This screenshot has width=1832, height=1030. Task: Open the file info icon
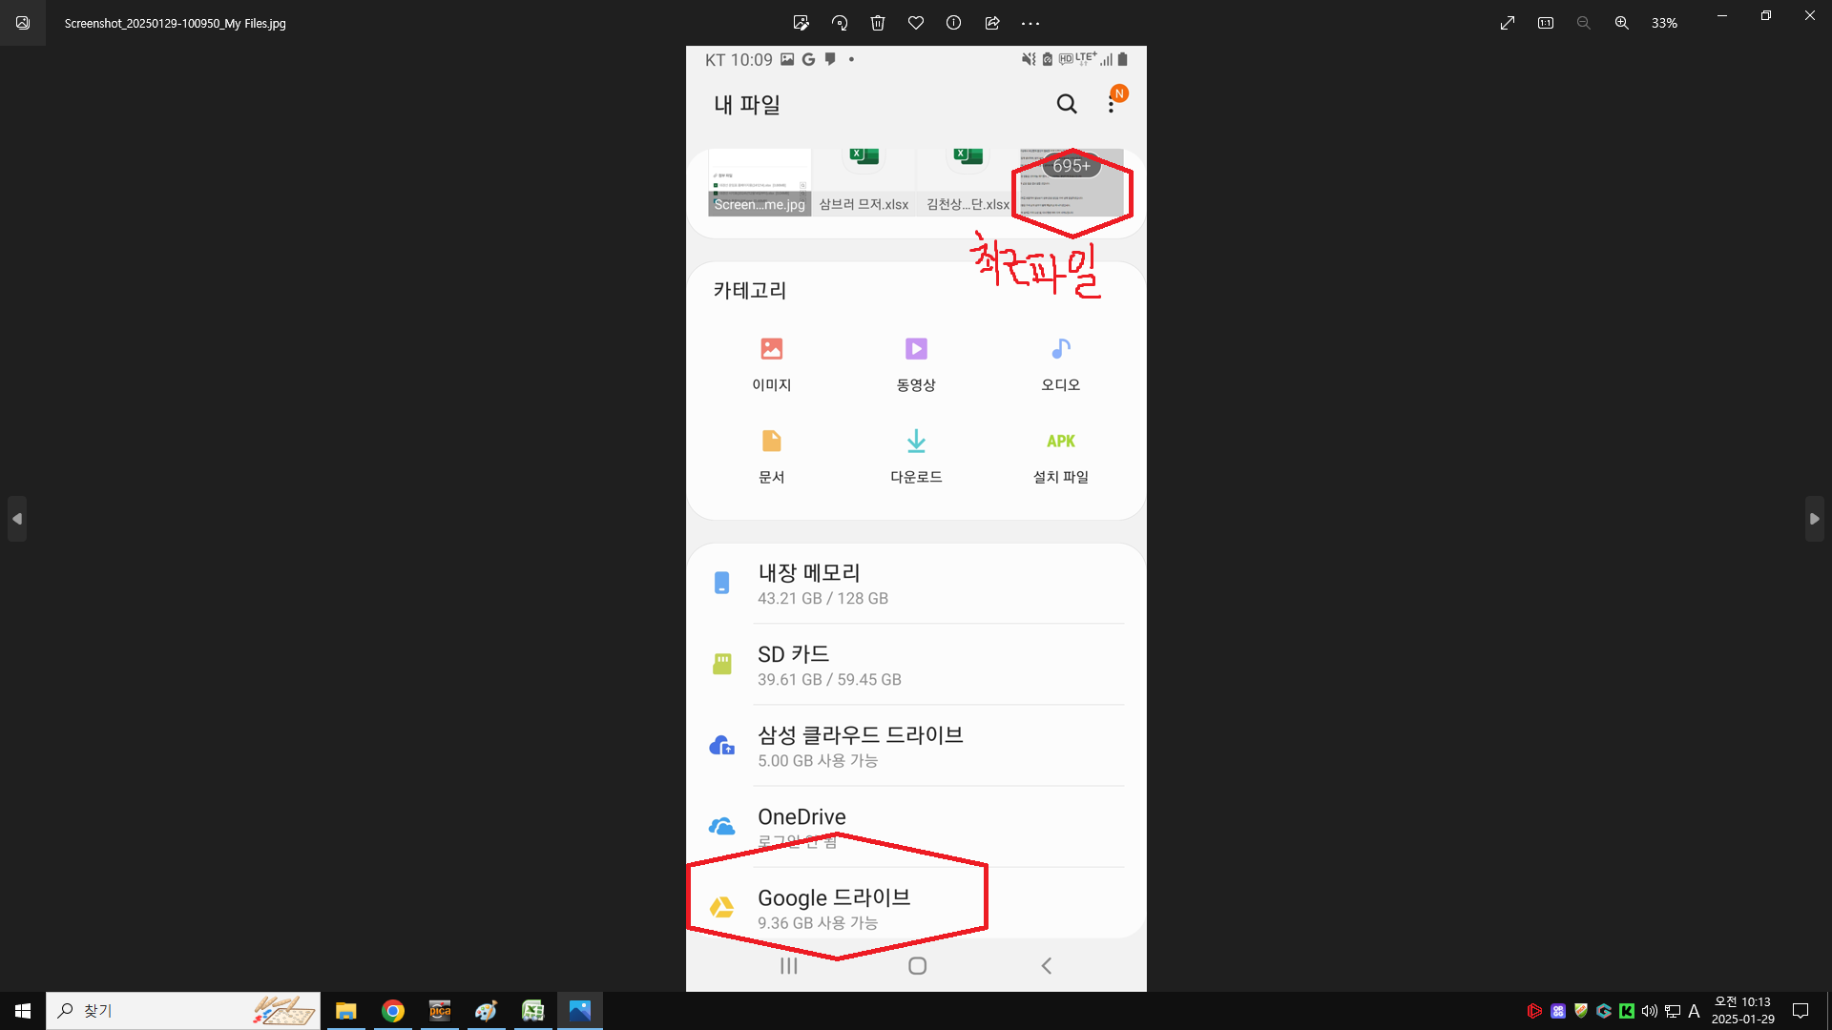(953, 23)
